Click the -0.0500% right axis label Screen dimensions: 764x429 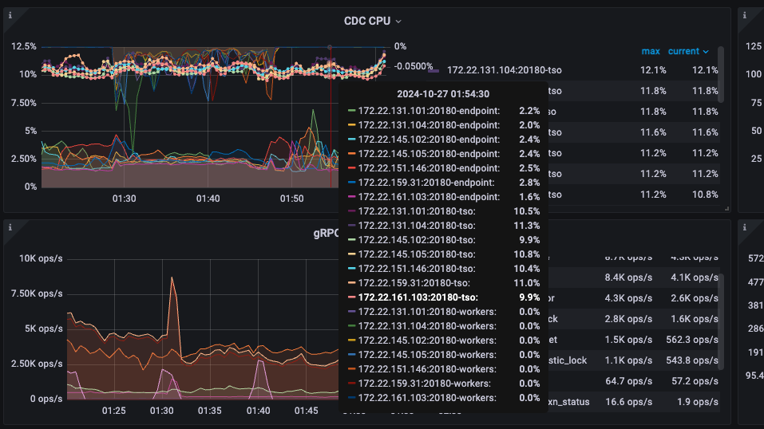(414, 66)
